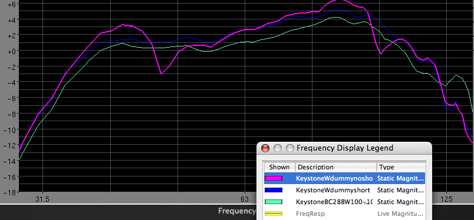The image size is (474, 220).
Task: Click the Static Magnit type cell for KeystoneBC28BW100
Action: coord(400,202)
